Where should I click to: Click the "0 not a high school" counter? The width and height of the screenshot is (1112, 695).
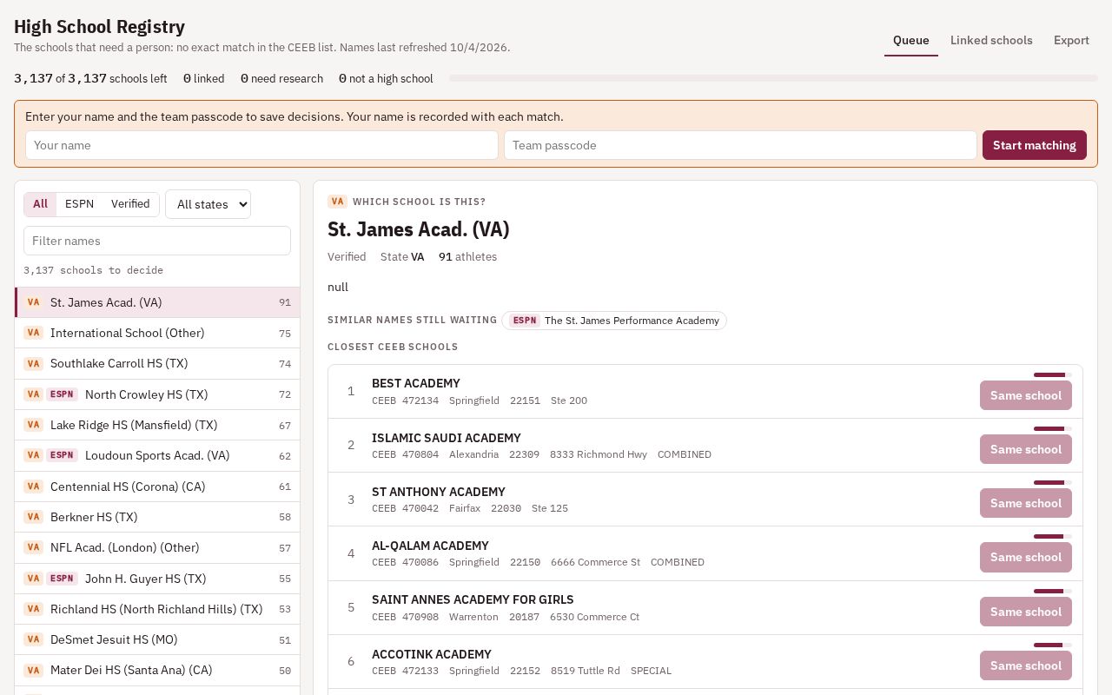(x=386, y=79)
